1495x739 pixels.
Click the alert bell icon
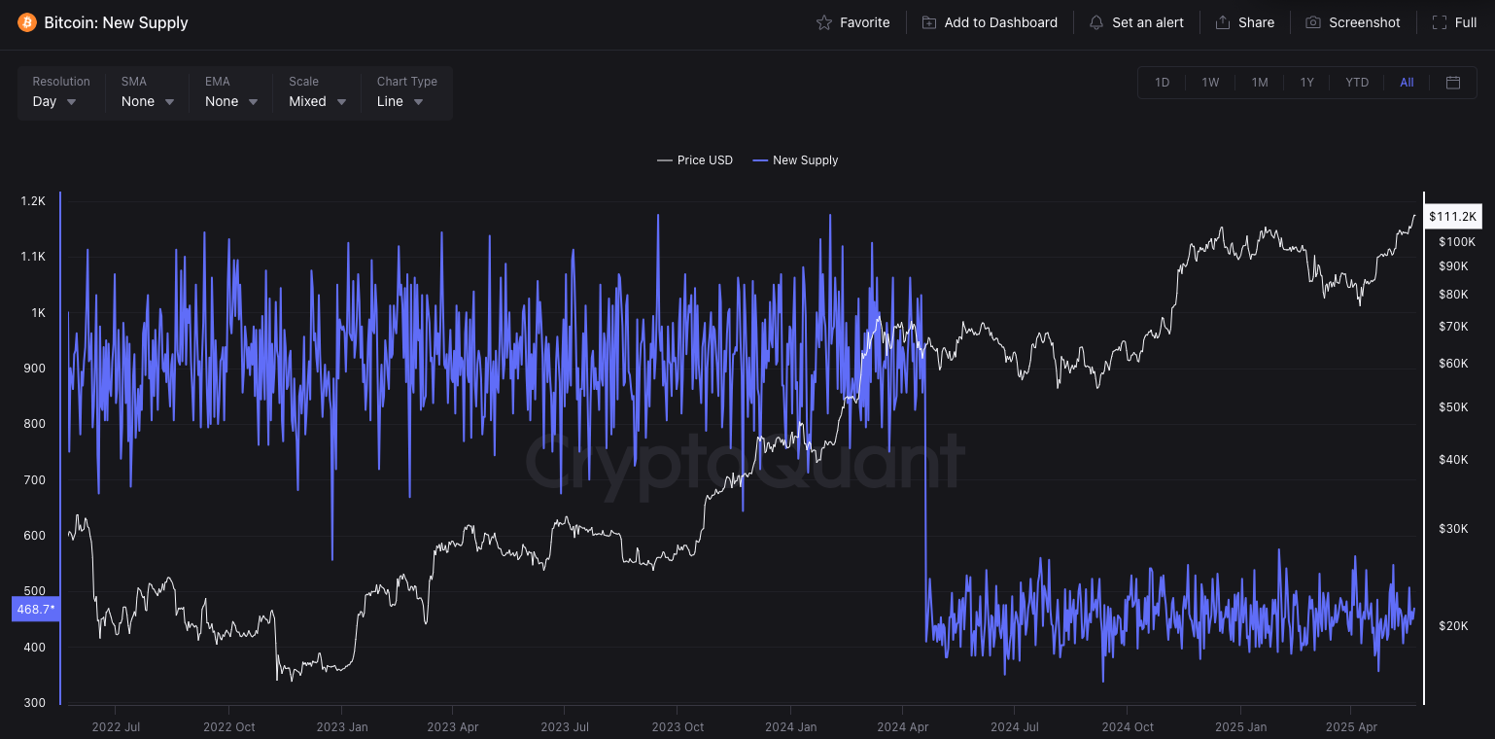tap(1096, 22)
